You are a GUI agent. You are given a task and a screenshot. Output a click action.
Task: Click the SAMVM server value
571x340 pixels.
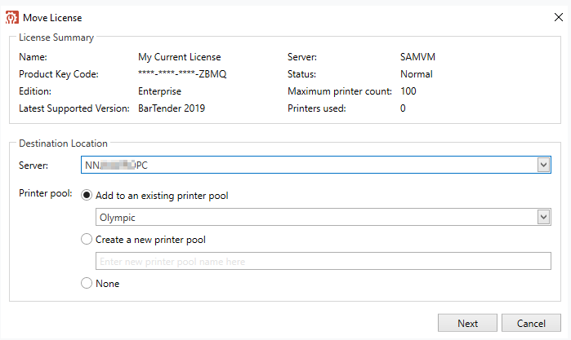click(x=417, y=57)
